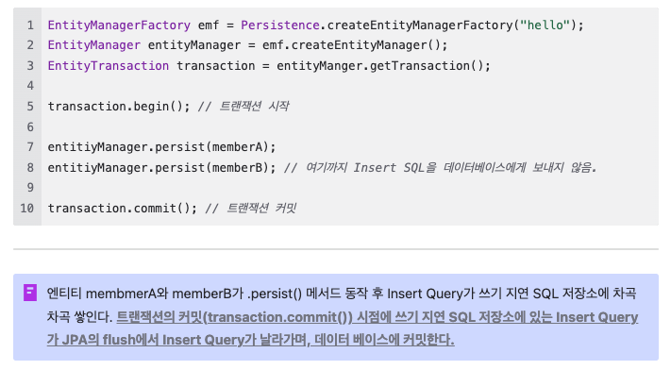Screen dimensions: 671x370
Task: Click line number 4 in the gutter
Action: [30, 86]
